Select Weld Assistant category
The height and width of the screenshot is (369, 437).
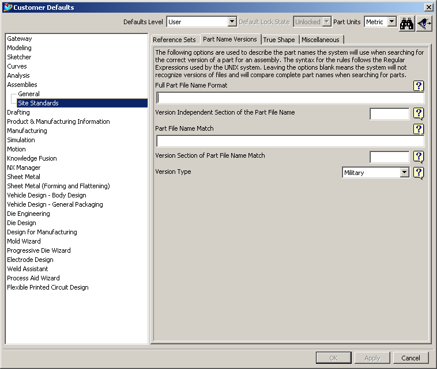coord(27,268)
